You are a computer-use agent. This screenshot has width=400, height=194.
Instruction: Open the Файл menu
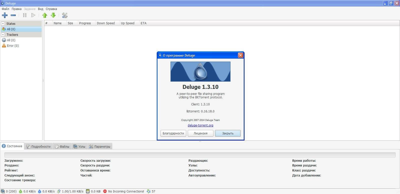[5, 9]
